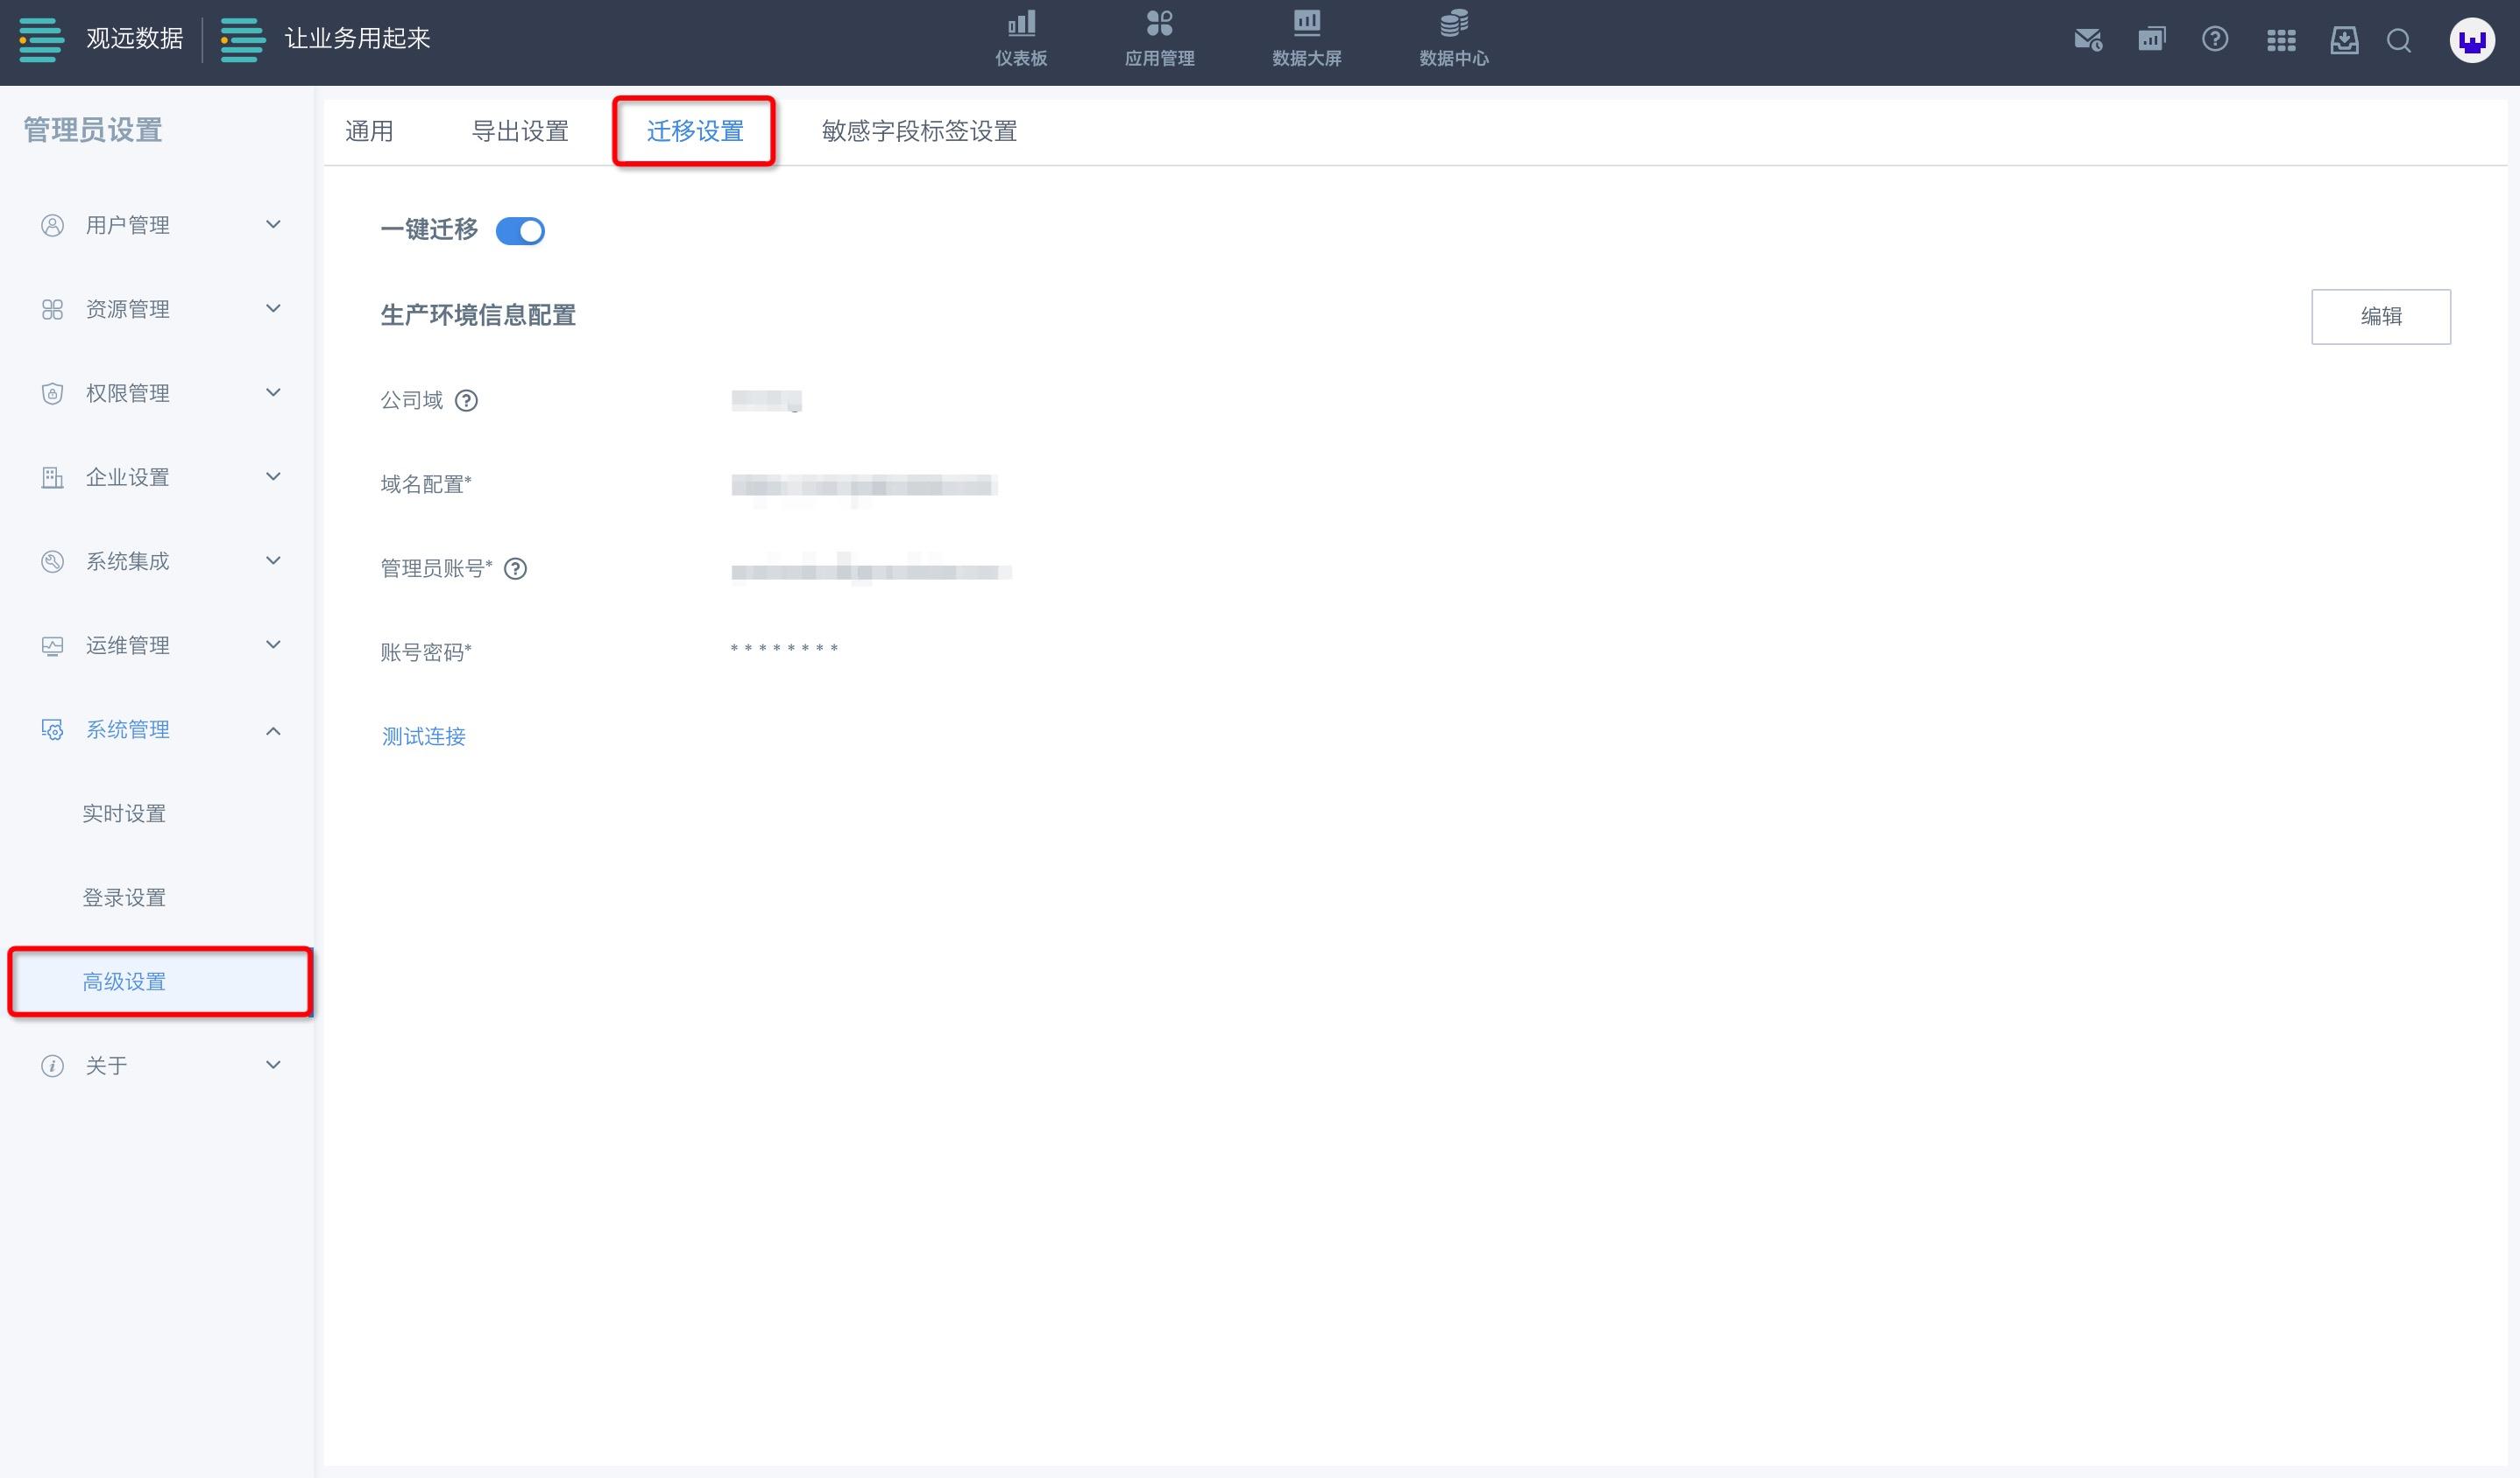Open the apps grid icon

(2280, 40)
